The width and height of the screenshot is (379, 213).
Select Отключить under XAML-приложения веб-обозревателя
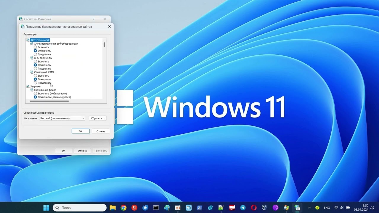(35, 51)
